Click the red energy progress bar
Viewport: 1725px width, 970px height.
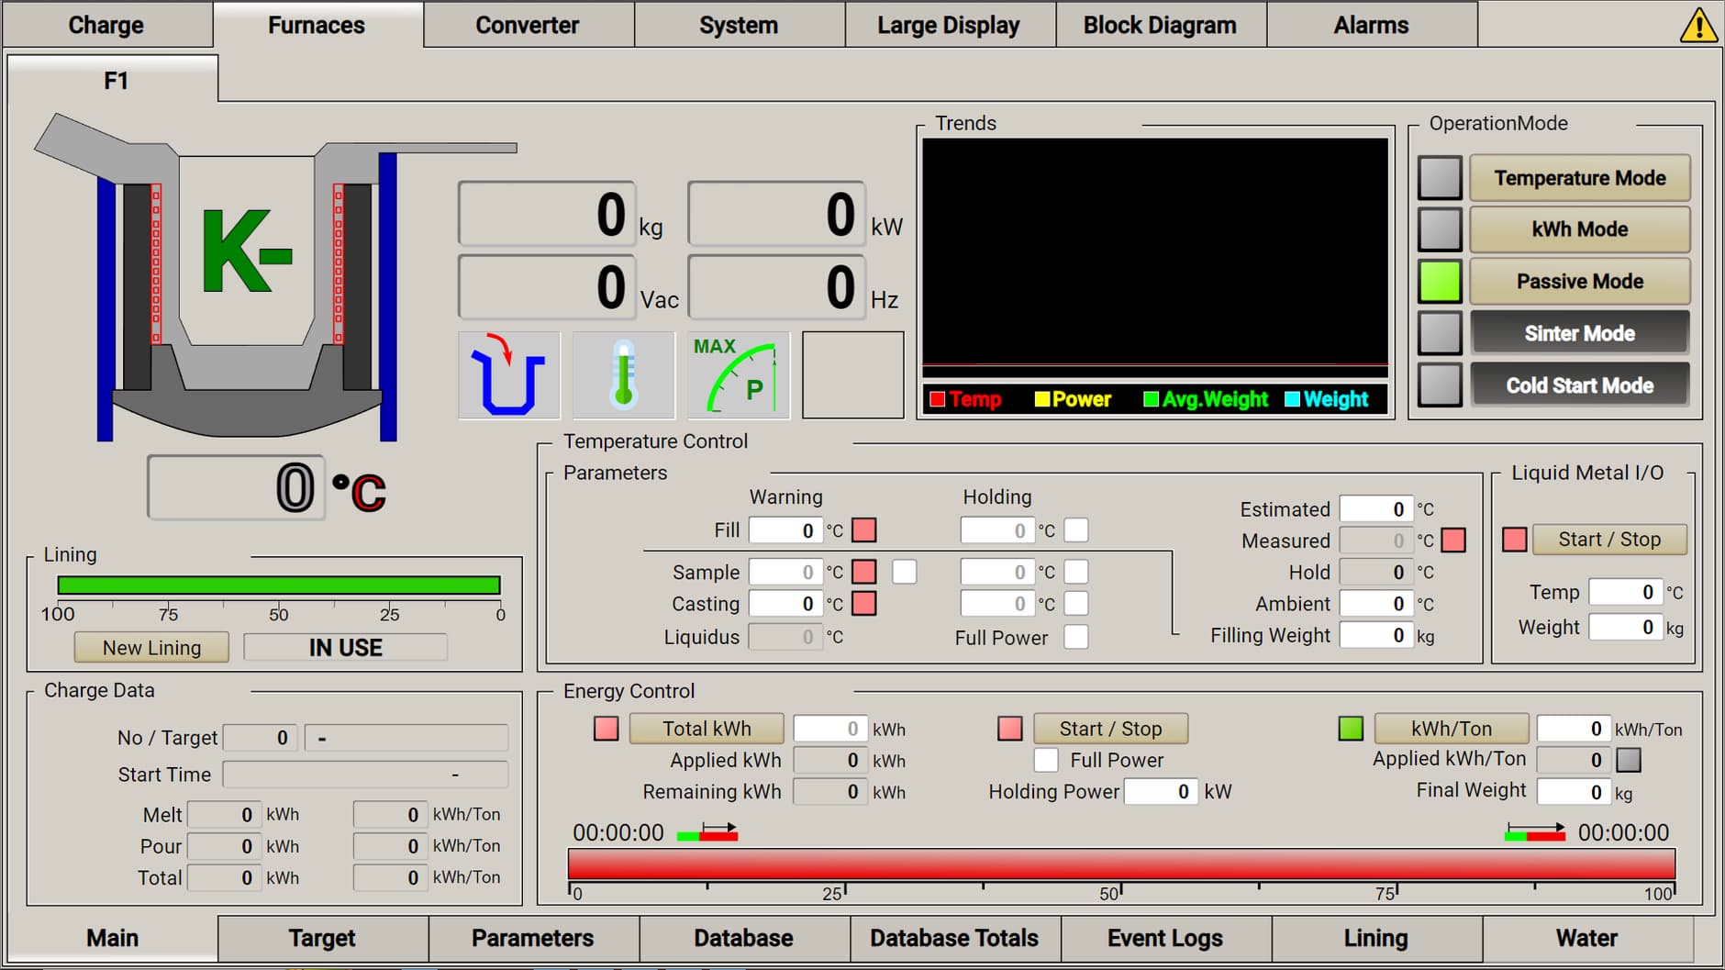pyautogui.click(x=1121, y=864)
